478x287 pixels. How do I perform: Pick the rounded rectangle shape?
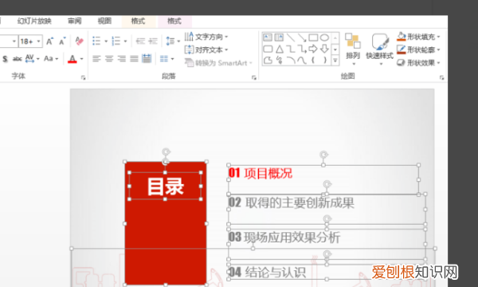268,49
